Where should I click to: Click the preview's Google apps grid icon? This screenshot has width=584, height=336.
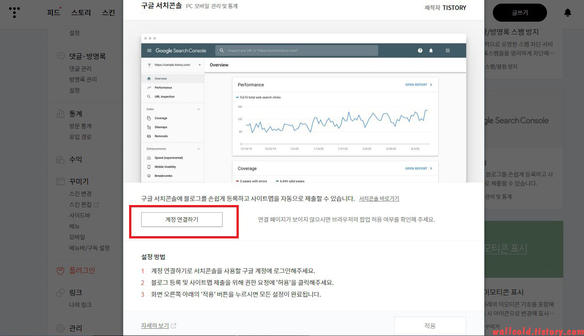pyautogui.click(x=448, y=51)
